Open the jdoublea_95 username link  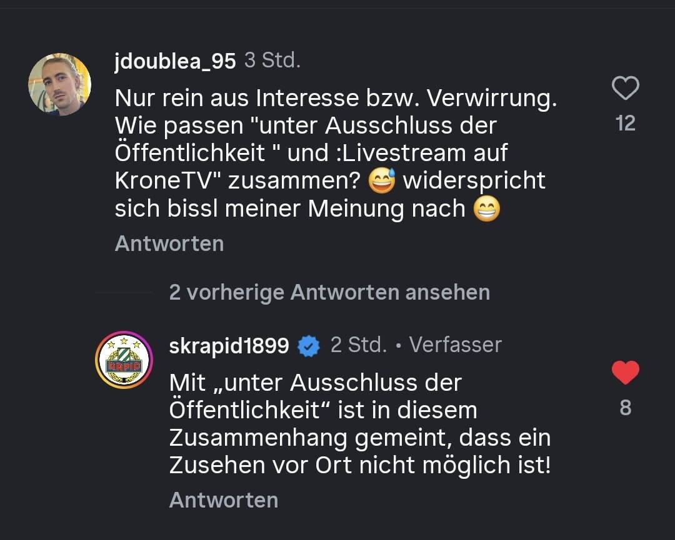pyautogui.click(x=175, y=61)
